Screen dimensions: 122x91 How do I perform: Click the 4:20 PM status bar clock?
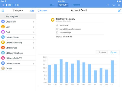[61, 1]
